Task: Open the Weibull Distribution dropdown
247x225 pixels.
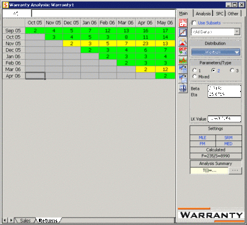Action: tap(216, 52)
